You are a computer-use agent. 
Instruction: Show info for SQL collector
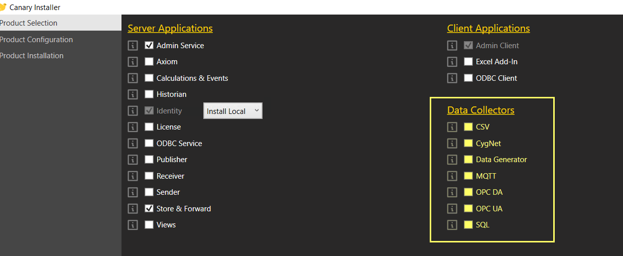[x=452, y=225]
